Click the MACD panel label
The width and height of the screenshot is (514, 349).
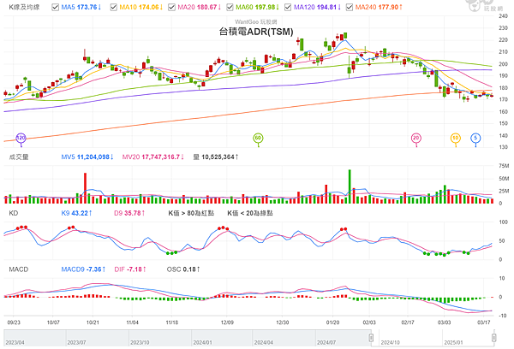(19, 269)
